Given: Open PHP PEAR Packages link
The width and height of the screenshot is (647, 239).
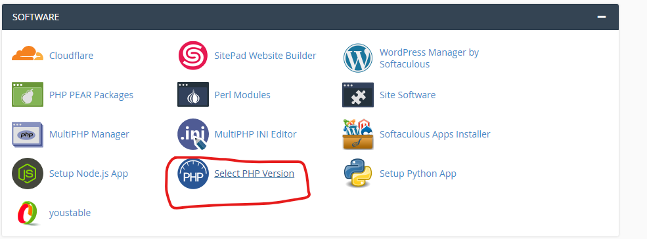Looking at the screenshot, I should click(91, 95).
